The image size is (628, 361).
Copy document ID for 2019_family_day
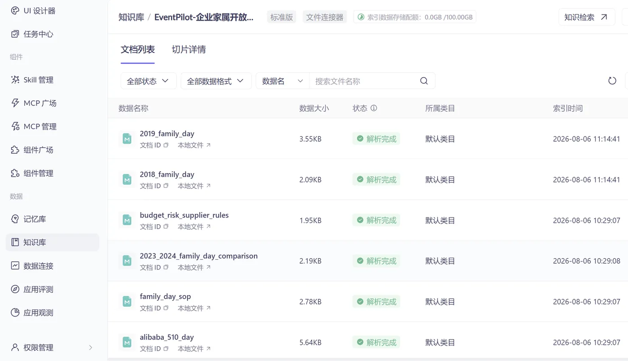(166, 145)
